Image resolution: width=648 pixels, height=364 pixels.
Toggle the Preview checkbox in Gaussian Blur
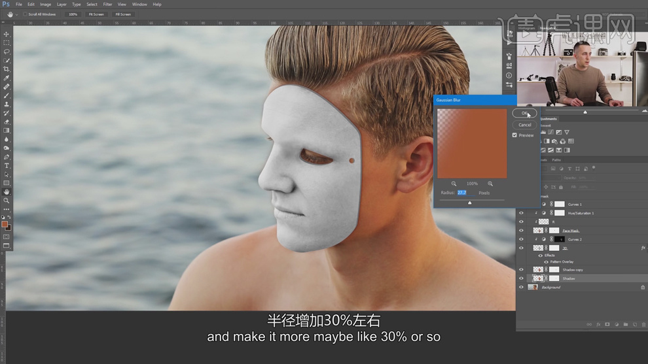[514, 135]
